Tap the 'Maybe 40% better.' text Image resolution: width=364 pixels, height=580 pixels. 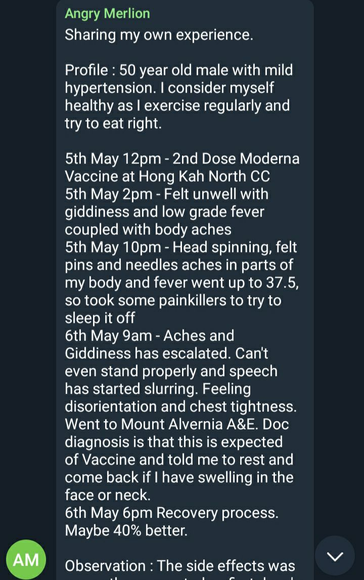click(126, 531)
